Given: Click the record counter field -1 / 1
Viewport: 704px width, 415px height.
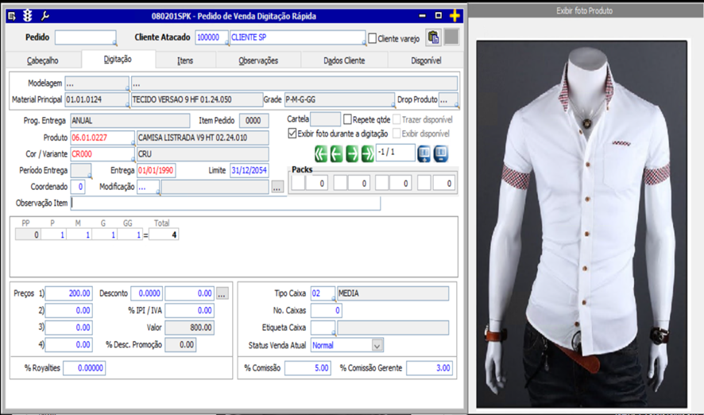Looking at the screenshot, I should [x=396, y=153].
